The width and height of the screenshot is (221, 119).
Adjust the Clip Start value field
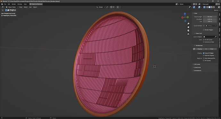pos(210,19)
